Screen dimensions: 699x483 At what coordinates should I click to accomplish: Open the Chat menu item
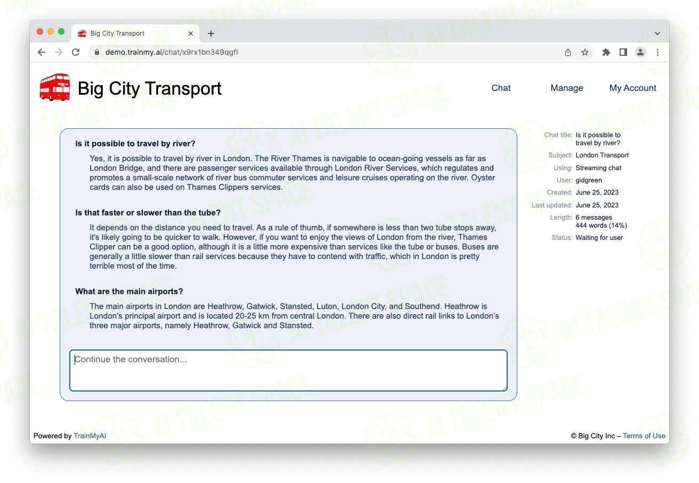point(501,88)
